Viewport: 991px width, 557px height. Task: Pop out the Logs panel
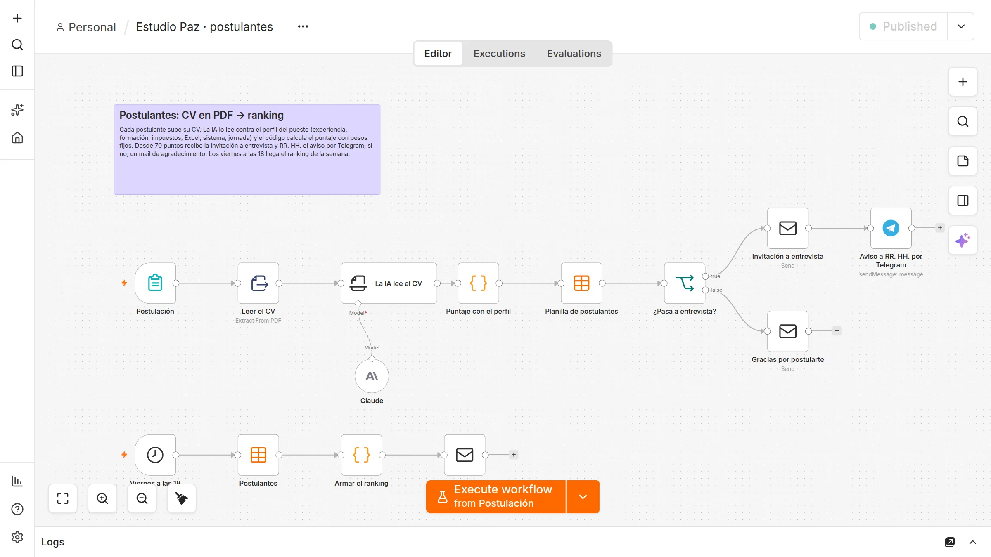tap(950, 542)
